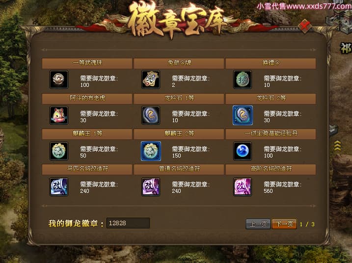
Task: Choose the 普通名将改造符 purple talisman icon
Action: click(x=151, y=187)
